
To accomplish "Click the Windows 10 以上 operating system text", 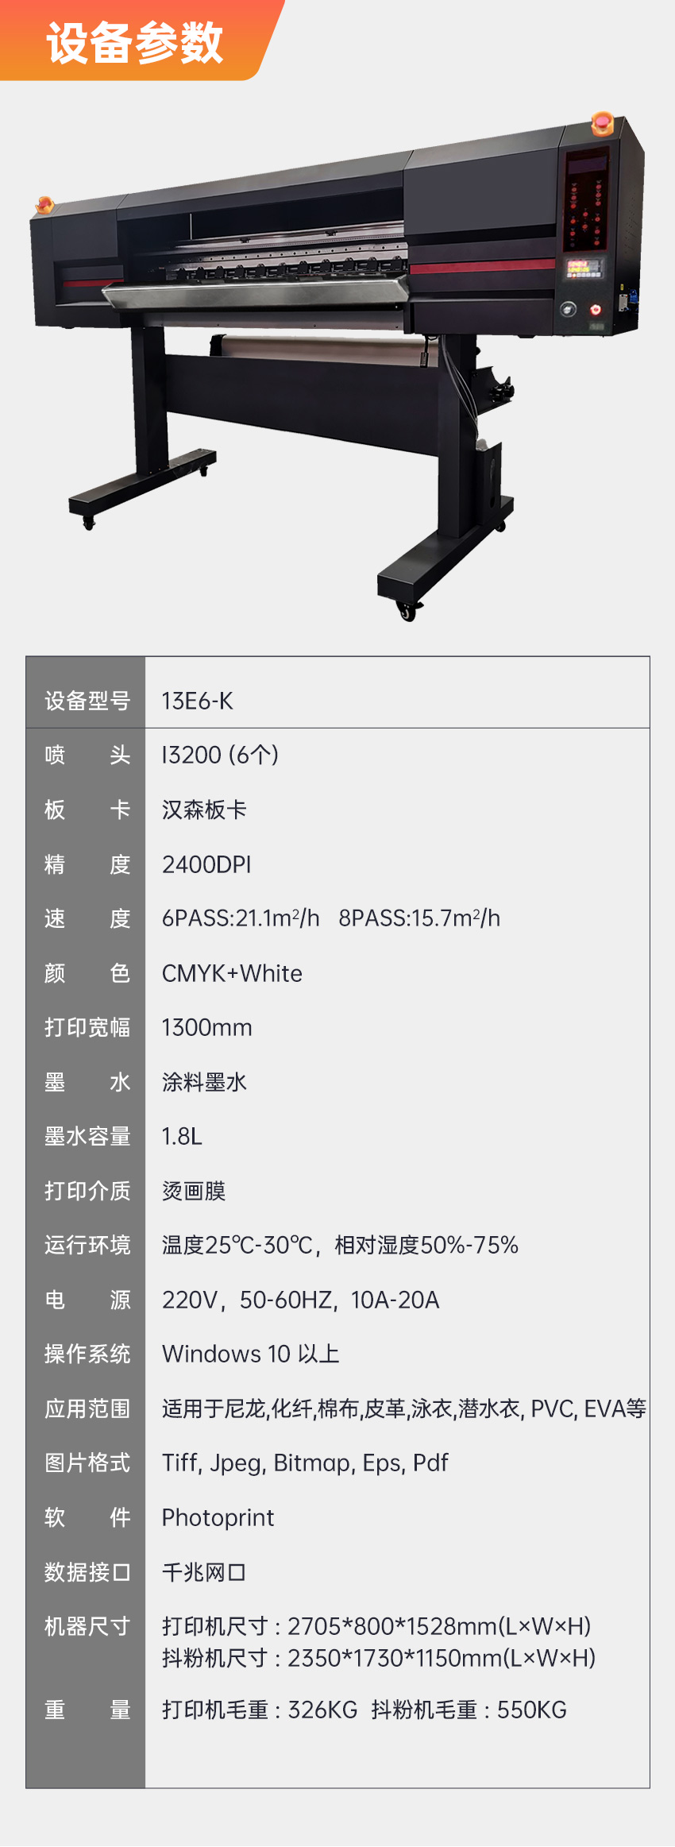I will pos(250,1354).
